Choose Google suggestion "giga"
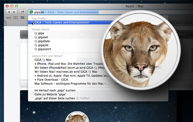Screen dimensions: 193x122 (41, 33)
